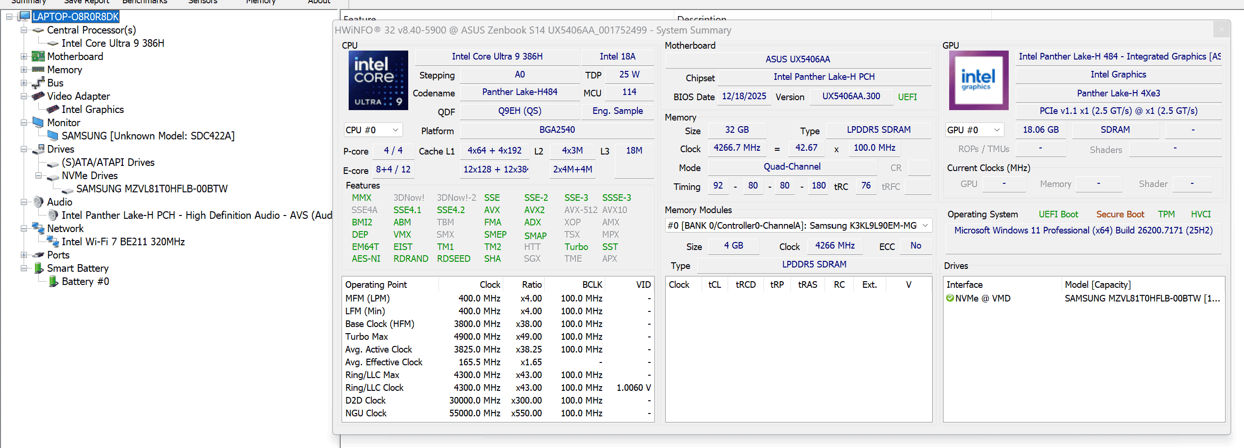This screenshot has height=448, width=1244.
Task: Click the Memory module icon in tree
Action: pyautogui.click(x=38, y=69)
